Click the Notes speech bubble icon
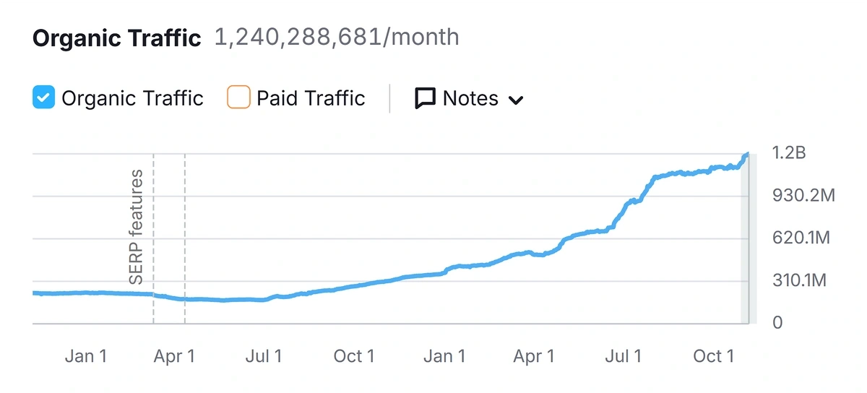 coord(425,98)
